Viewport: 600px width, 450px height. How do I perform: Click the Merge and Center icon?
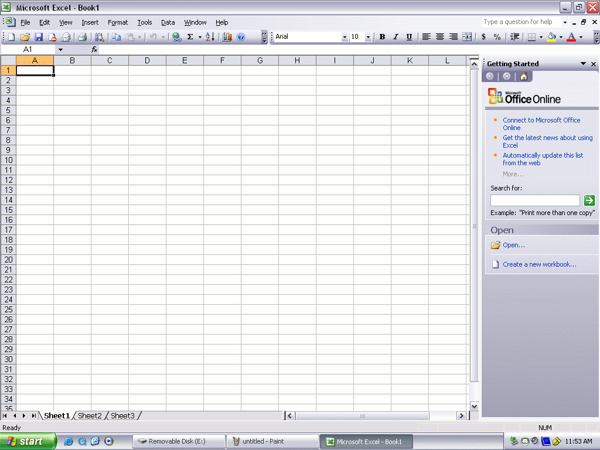pyautogui.click(x=467, y=37)
